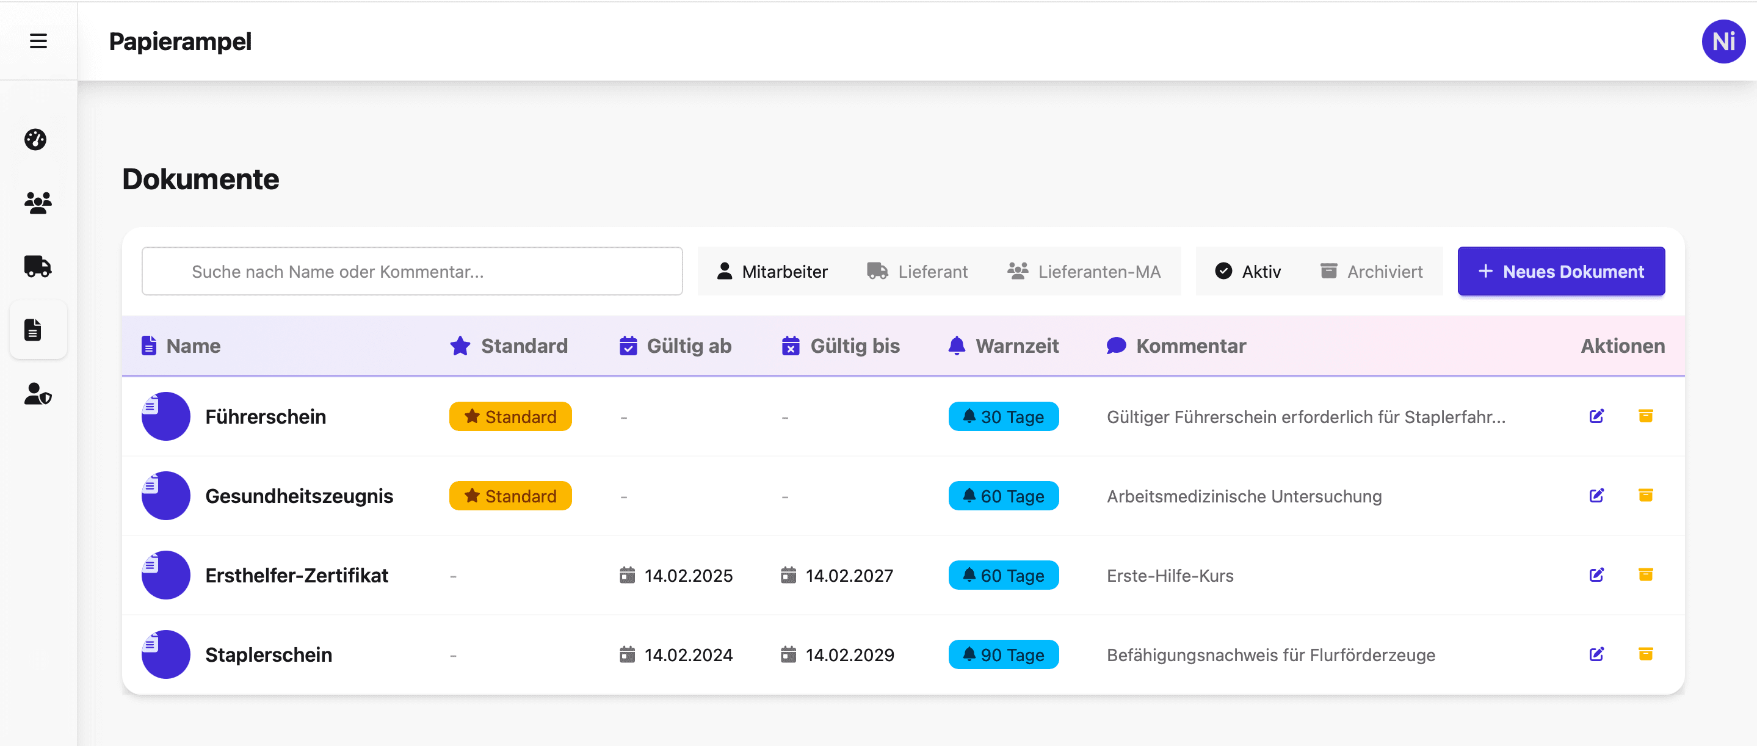Select the Mitarbeiter filter
1757x746 pixels.
click(772, 272)
